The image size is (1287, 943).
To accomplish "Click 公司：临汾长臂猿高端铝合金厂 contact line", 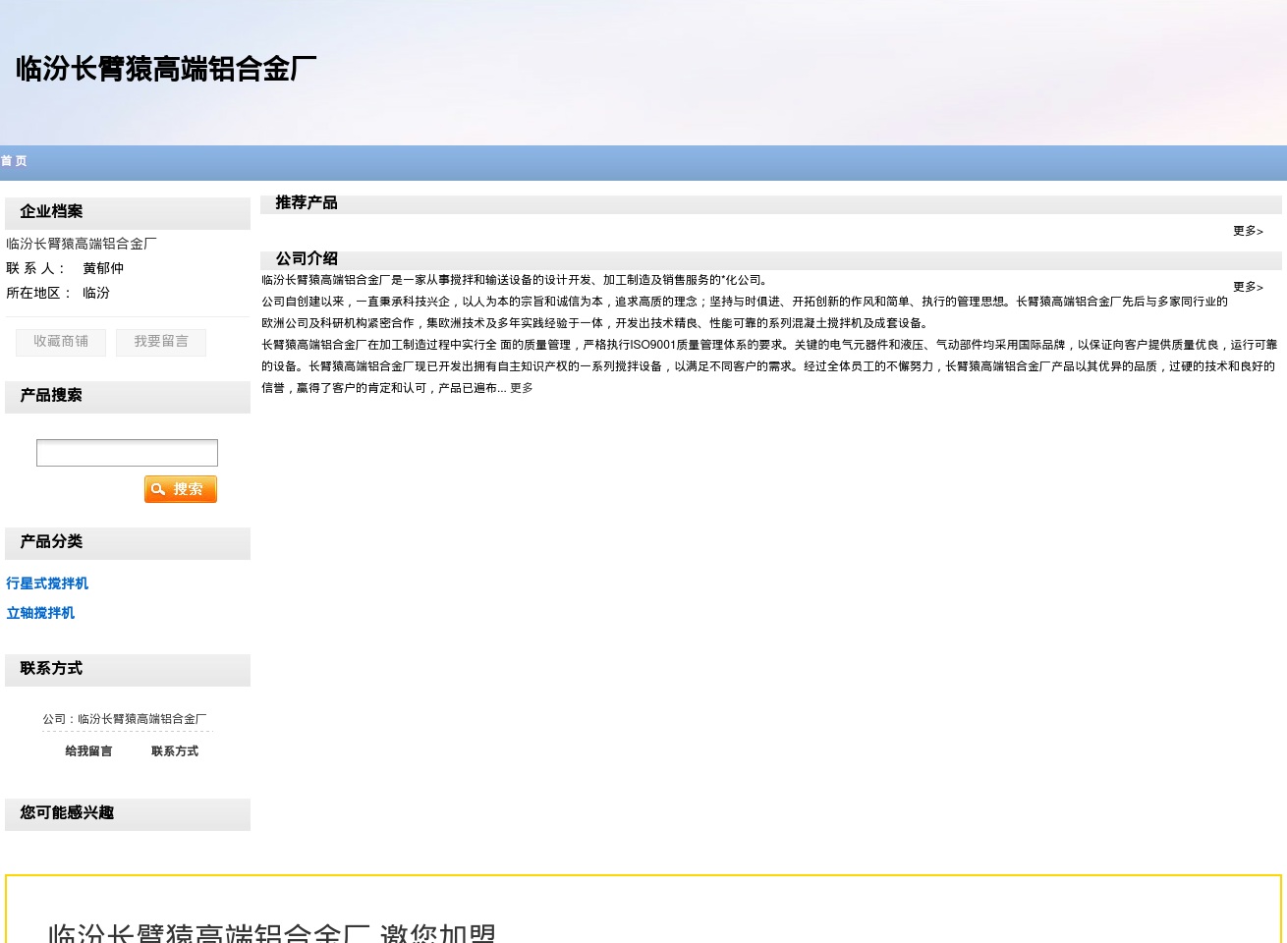I will coord(125,719).
